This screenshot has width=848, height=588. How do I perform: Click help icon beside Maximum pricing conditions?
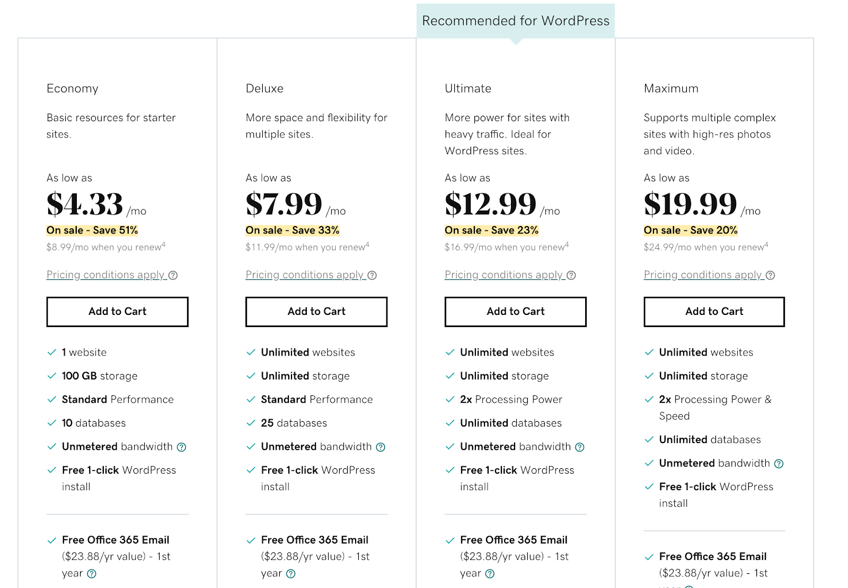[771, 275]
